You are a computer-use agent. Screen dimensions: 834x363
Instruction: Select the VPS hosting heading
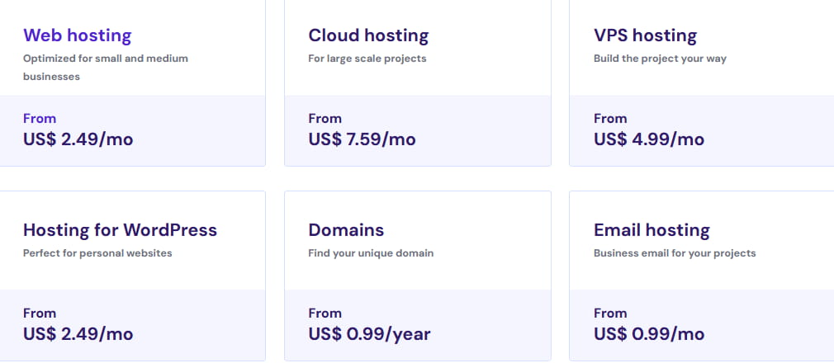coord(645,35)
